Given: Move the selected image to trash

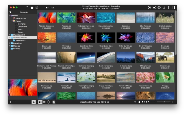Looking at the screenshot, I should pos(37,8).
